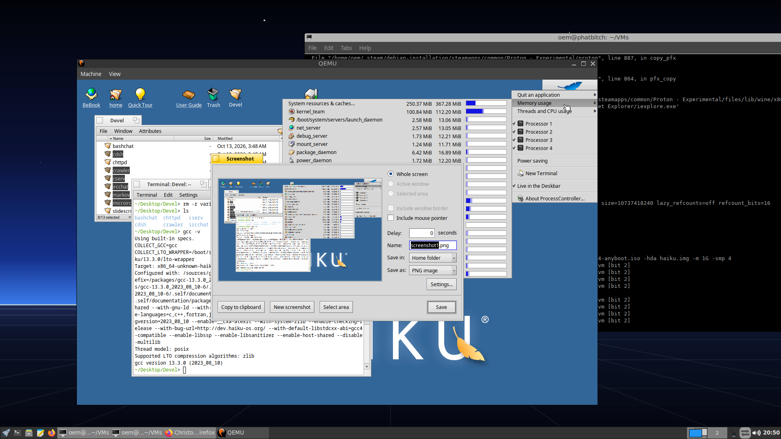This screenshot has width=781, height=439.
Task: Open the Quick Tour lightbulb icon
Action: [140, 95]
